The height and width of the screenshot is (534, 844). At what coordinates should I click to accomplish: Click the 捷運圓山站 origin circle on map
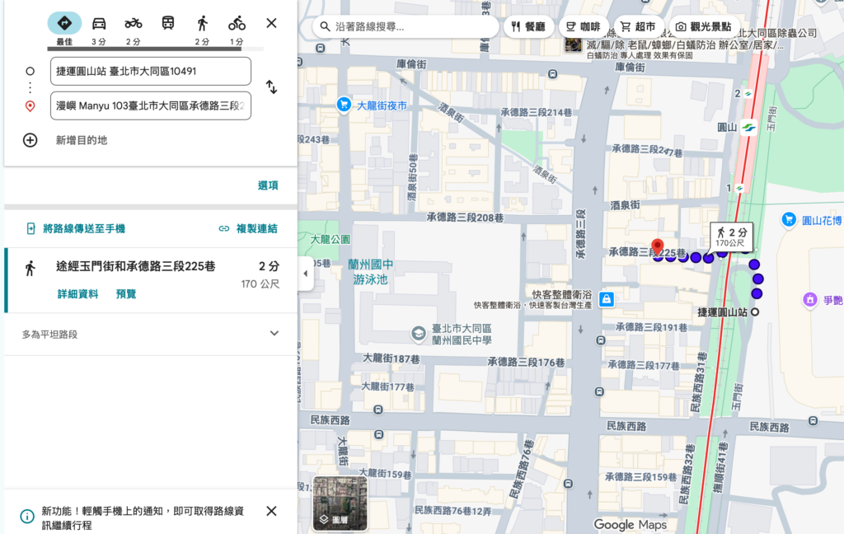(x=755, y=311)
